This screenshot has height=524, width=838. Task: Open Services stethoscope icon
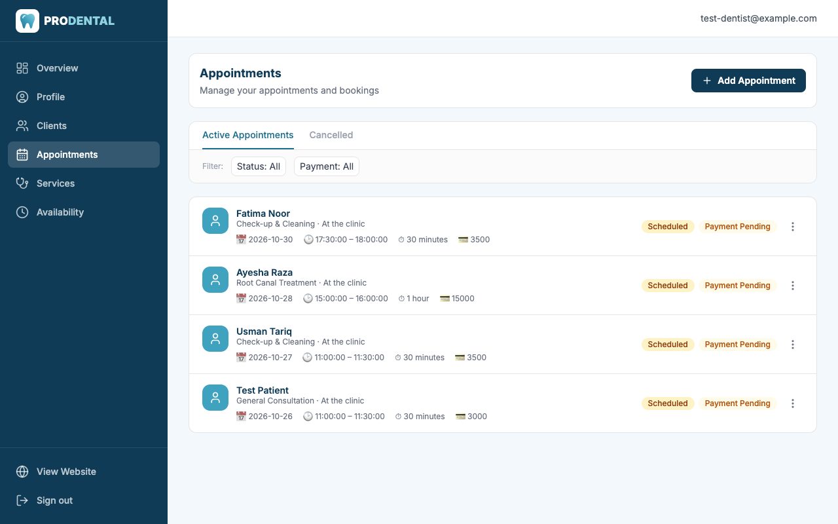pyautogui.click(x=22, y=183)
